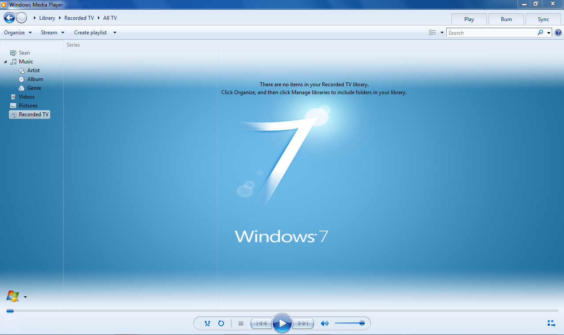This screenshot has width=564, height=335.
Task: Select Pictures in the navigation pane
Action: [24, 106]
